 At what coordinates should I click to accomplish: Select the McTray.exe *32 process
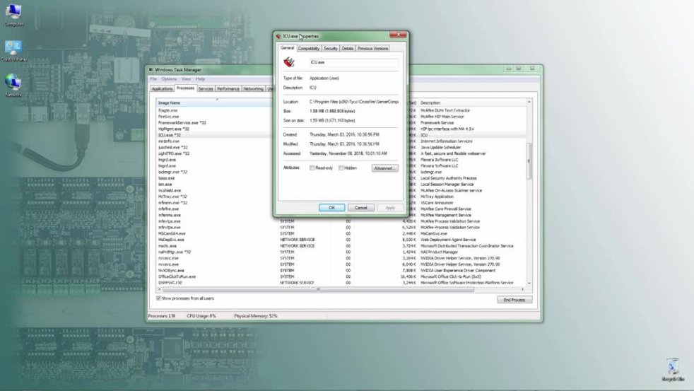172,197
